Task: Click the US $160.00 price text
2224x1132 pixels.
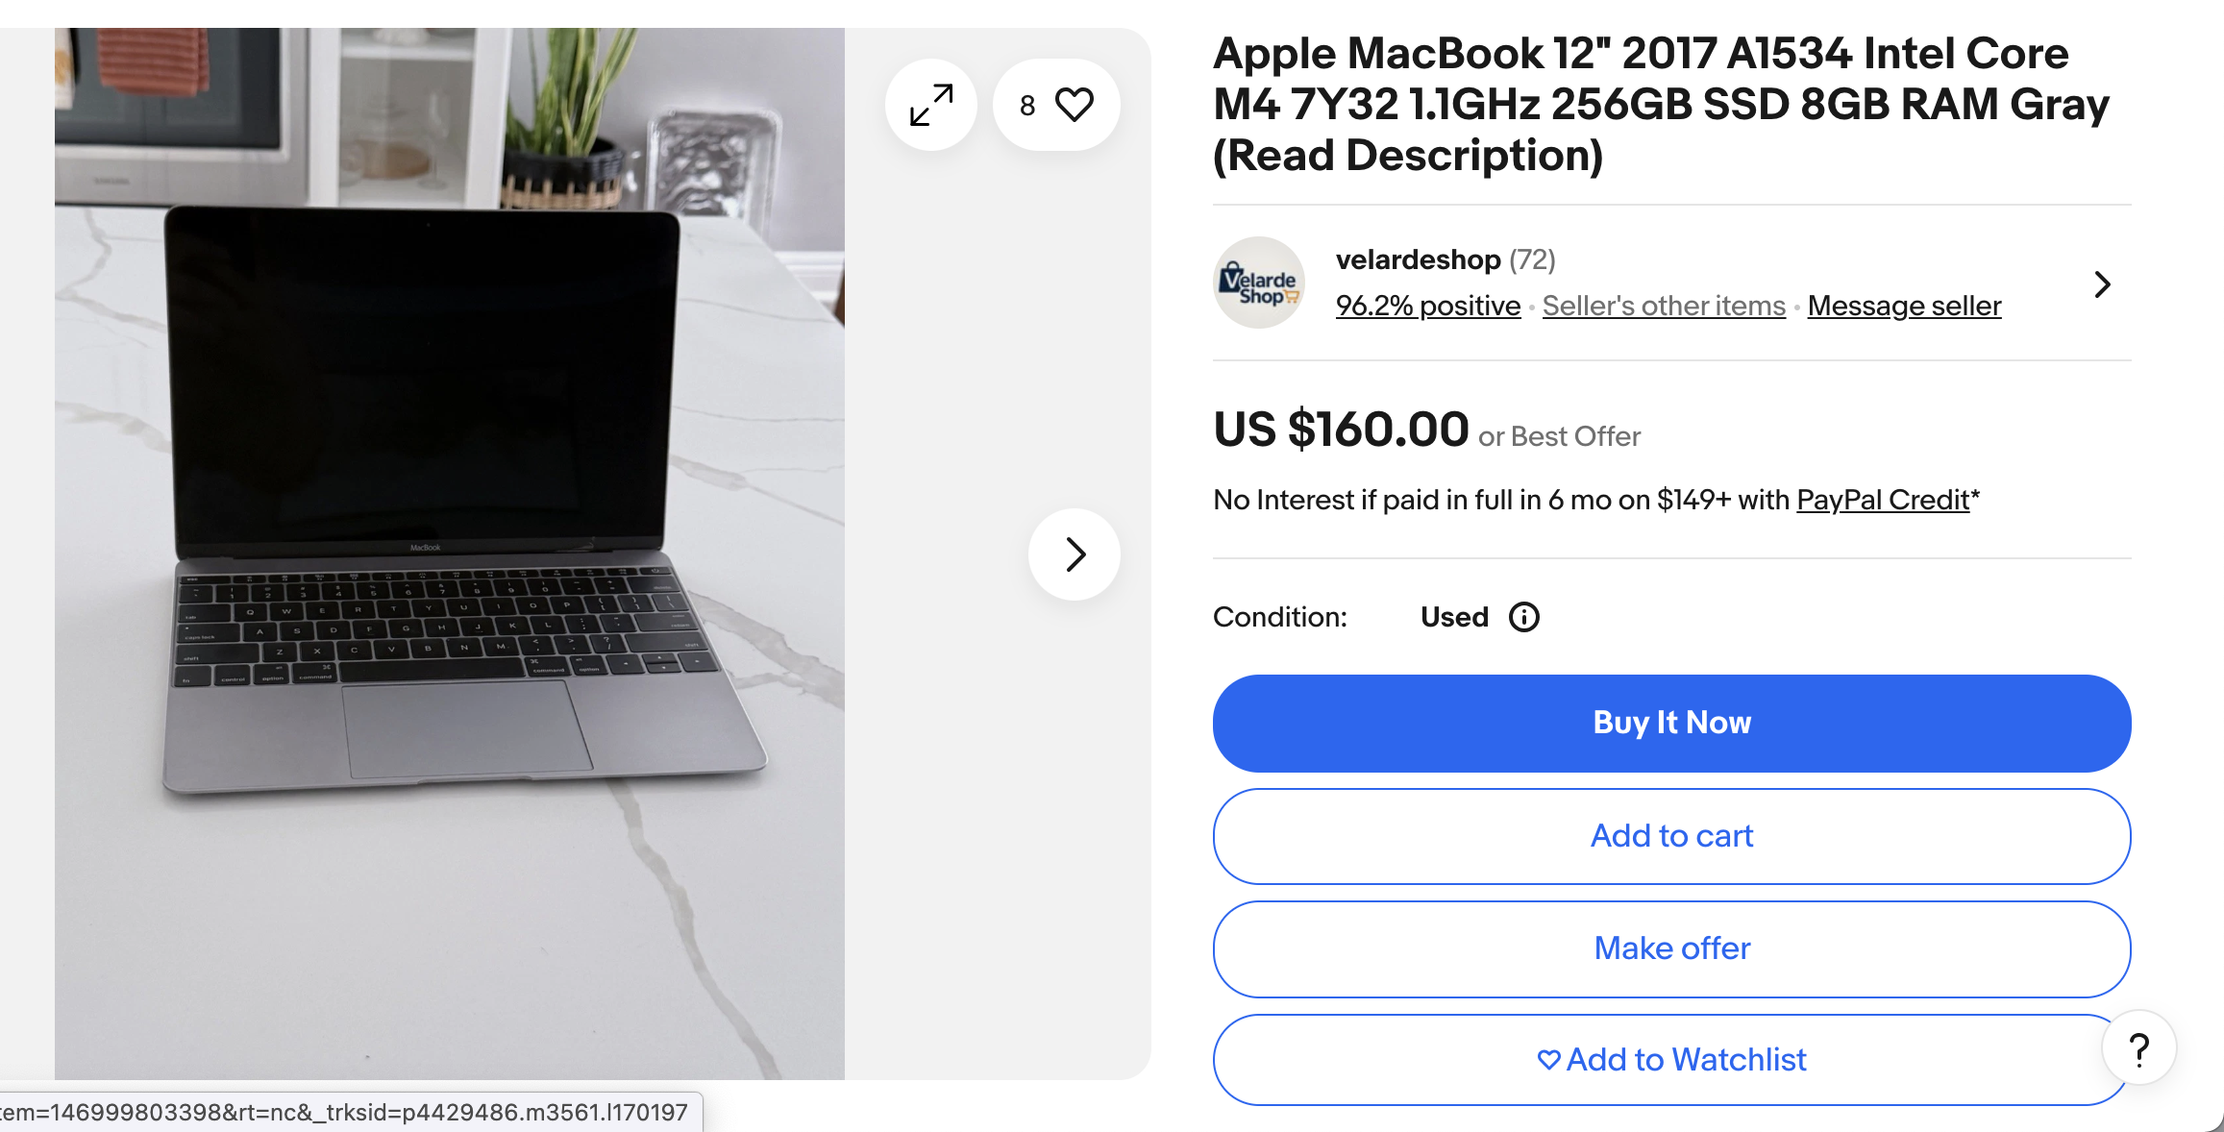Action: pos(1341,430)
